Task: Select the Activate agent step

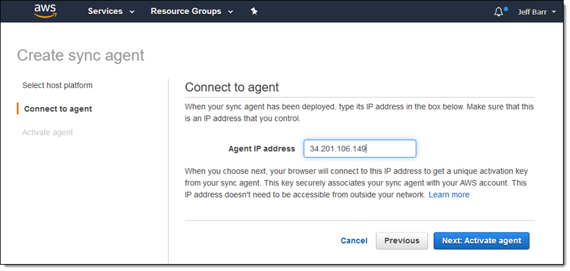Action: 47,132
